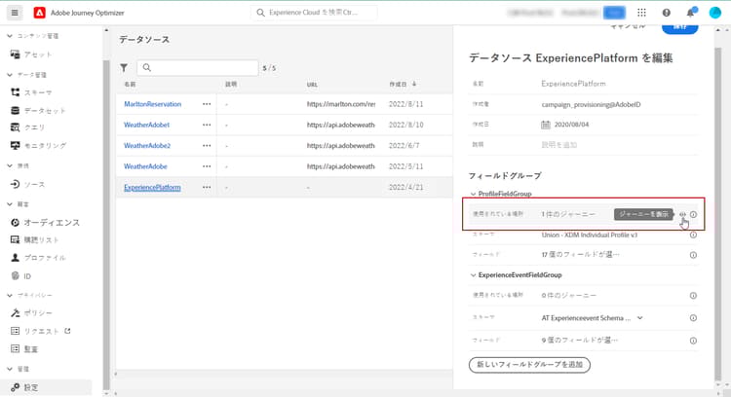Click the キャンセル button
The width and height of the screenshot is (731, 397).
click(628, 26)
